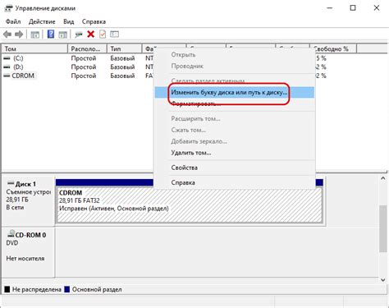Click the rightmost toolbar view settings icon
The image size is (389, 308).
tap(114, 34)
